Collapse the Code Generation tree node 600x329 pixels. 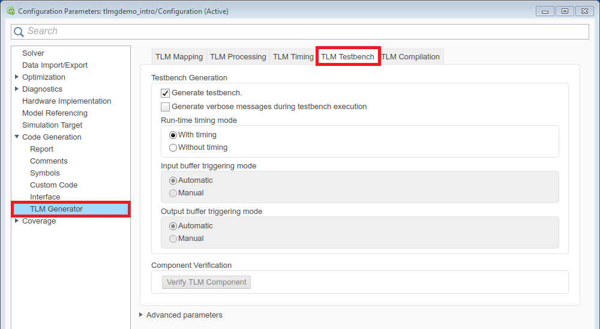[17, 137]
